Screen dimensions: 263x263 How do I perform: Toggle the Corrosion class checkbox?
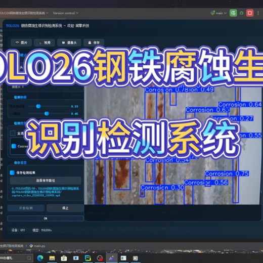(x=14, y=146)
